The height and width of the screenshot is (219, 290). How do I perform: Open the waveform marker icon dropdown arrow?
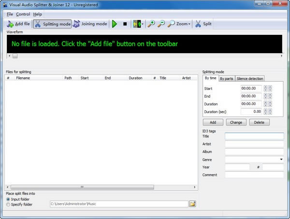[x=143, y=24]
